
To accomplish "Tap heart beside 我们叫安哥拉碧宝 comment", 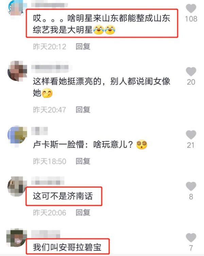I will tap(191, 238).
